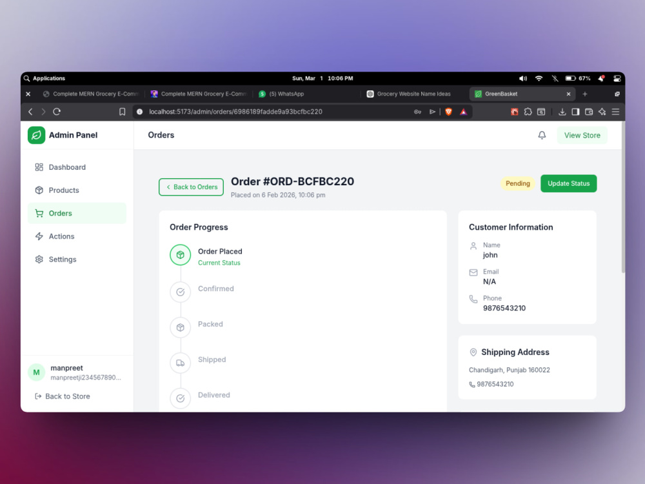Click the browser forward arrow
Viewport: 645px width, 484px height.
tap(43, 112)
